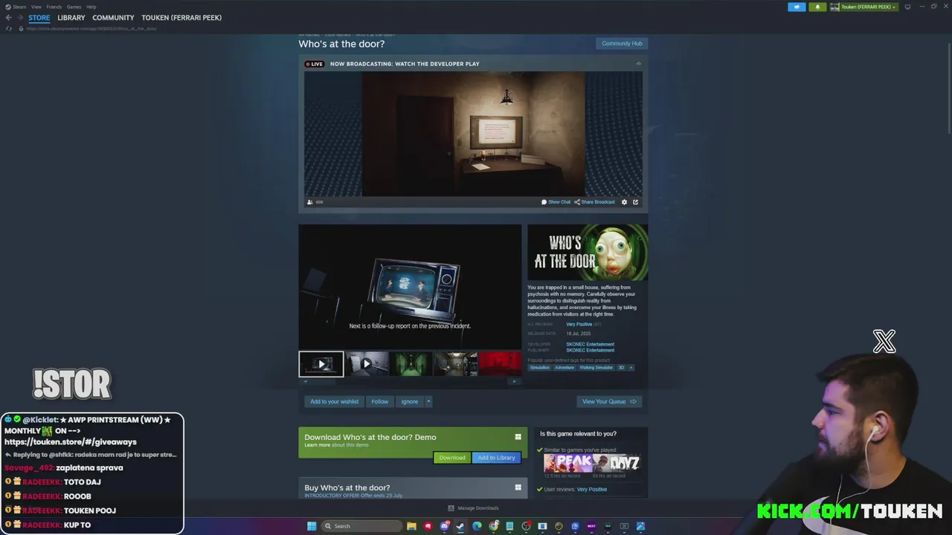
Task: Open publisher SKONEC Entertainment link
Action: (x=590, y=350)
